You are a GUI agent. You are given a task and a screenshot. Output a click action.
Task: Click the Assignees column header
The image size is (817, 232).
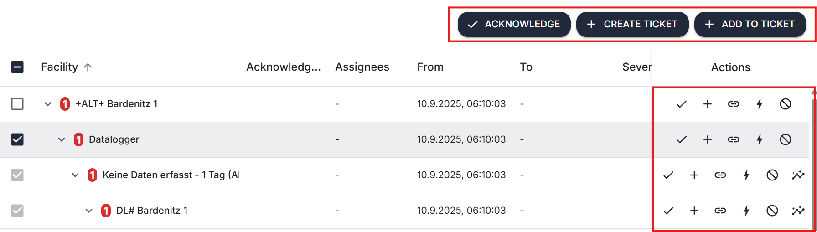(362, 67)
